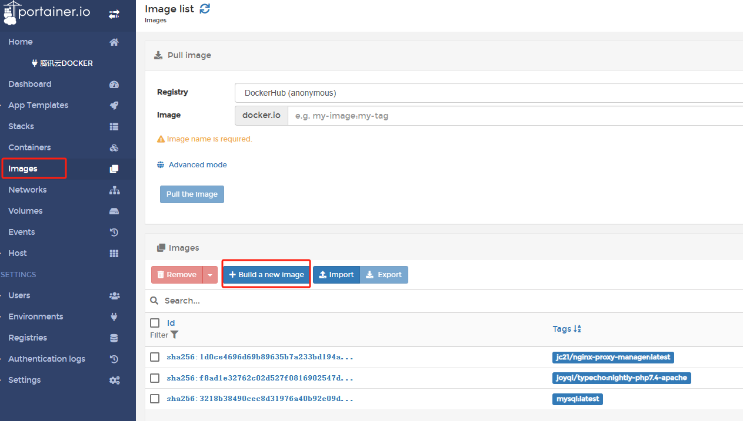Click the Dashboard gauge icon
743x421 pixels.
point(114,85)
